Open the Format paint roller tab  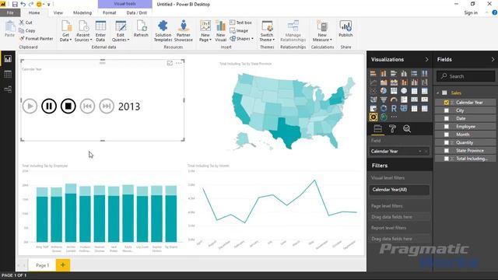point(392,128)
